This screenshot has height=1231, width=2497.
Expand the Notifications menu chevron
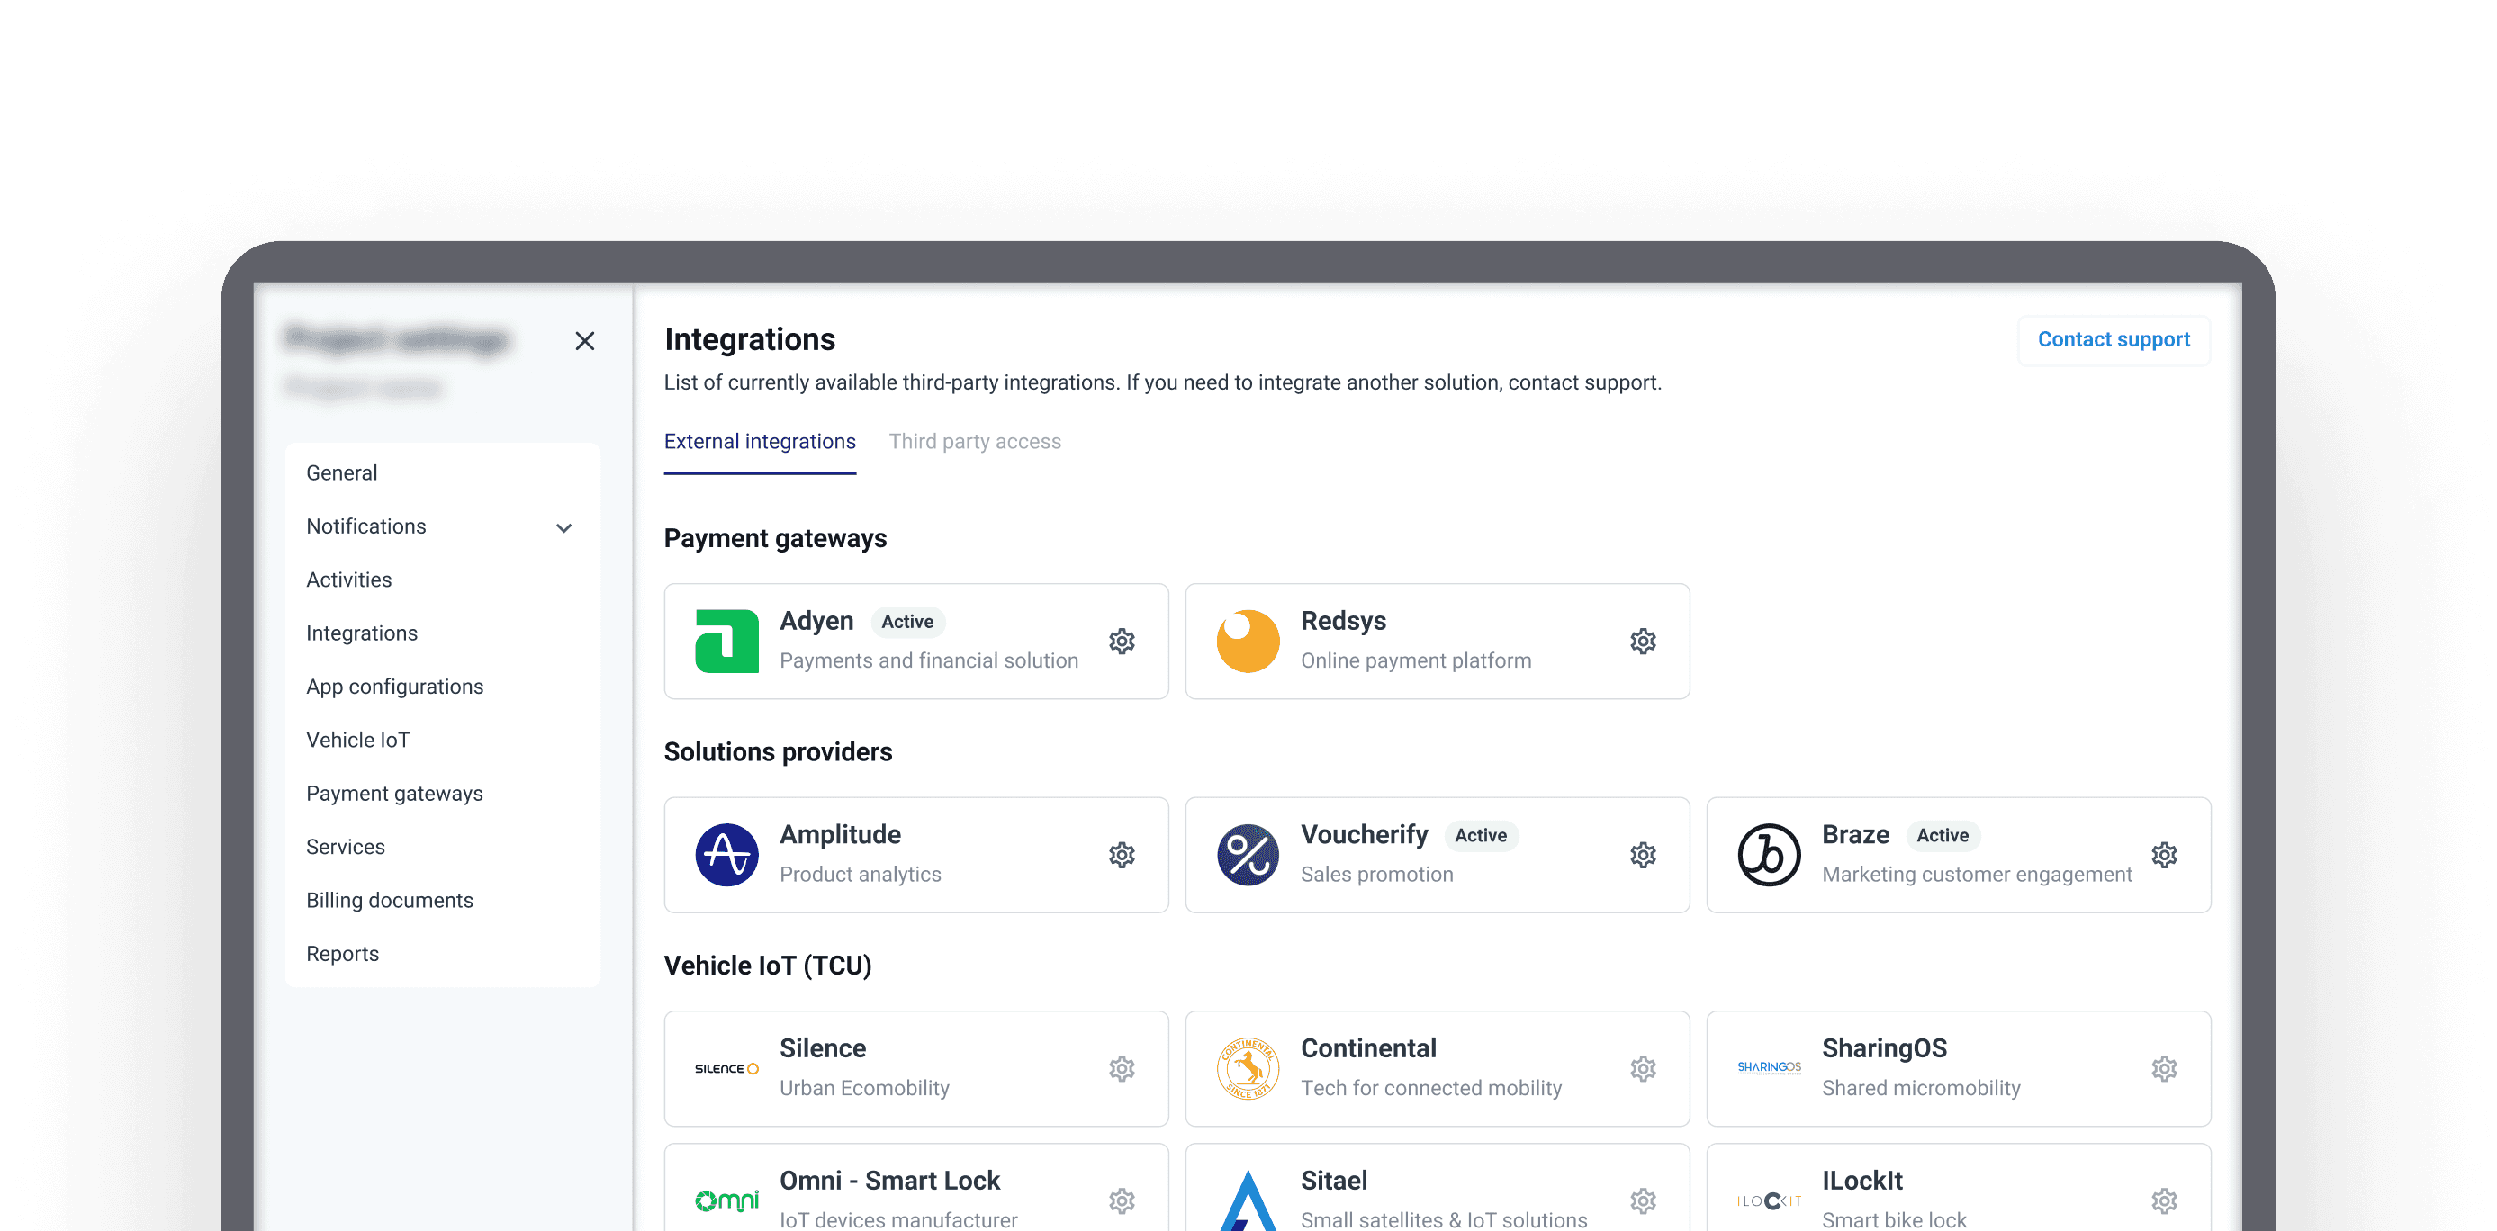pos(564,528)
